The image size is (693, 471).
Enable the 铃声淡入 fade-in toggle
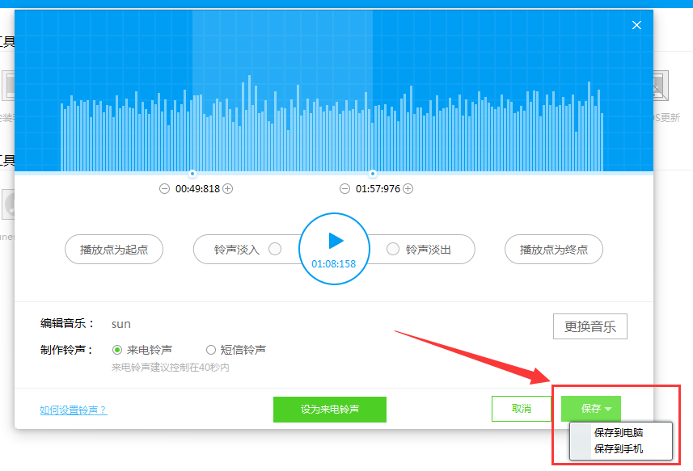tap(274, 250)
